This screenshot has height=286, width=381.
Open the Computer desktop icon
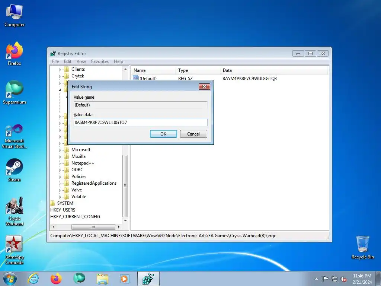[x=15, y=15]
